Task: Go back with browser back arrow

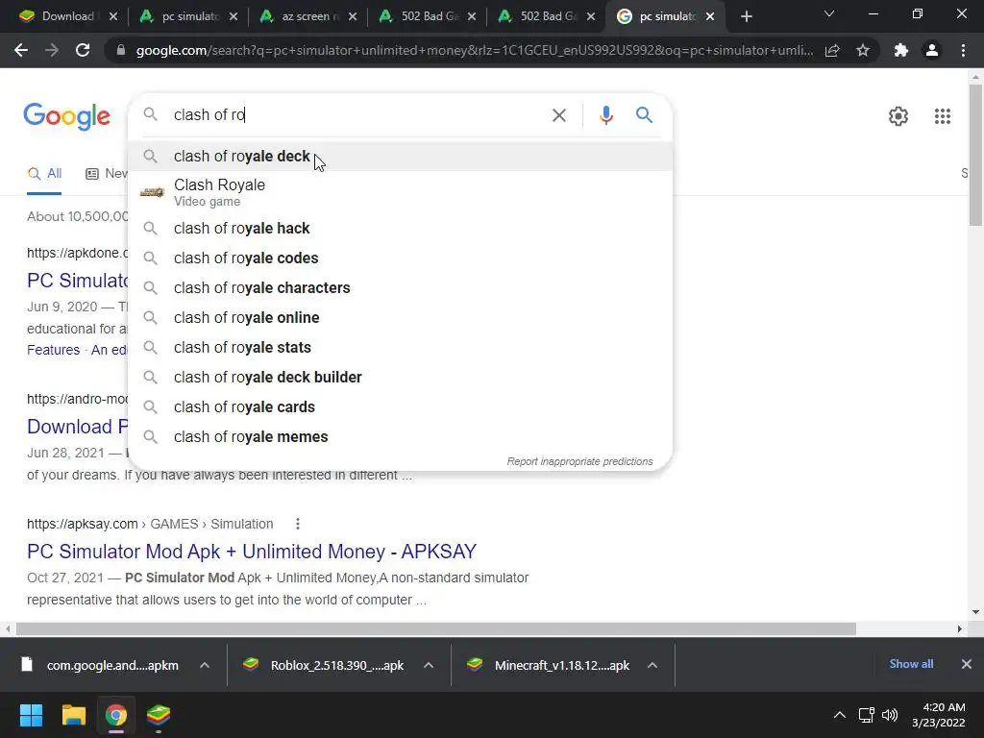Action: pyautogui.click(x=21, y=50)
